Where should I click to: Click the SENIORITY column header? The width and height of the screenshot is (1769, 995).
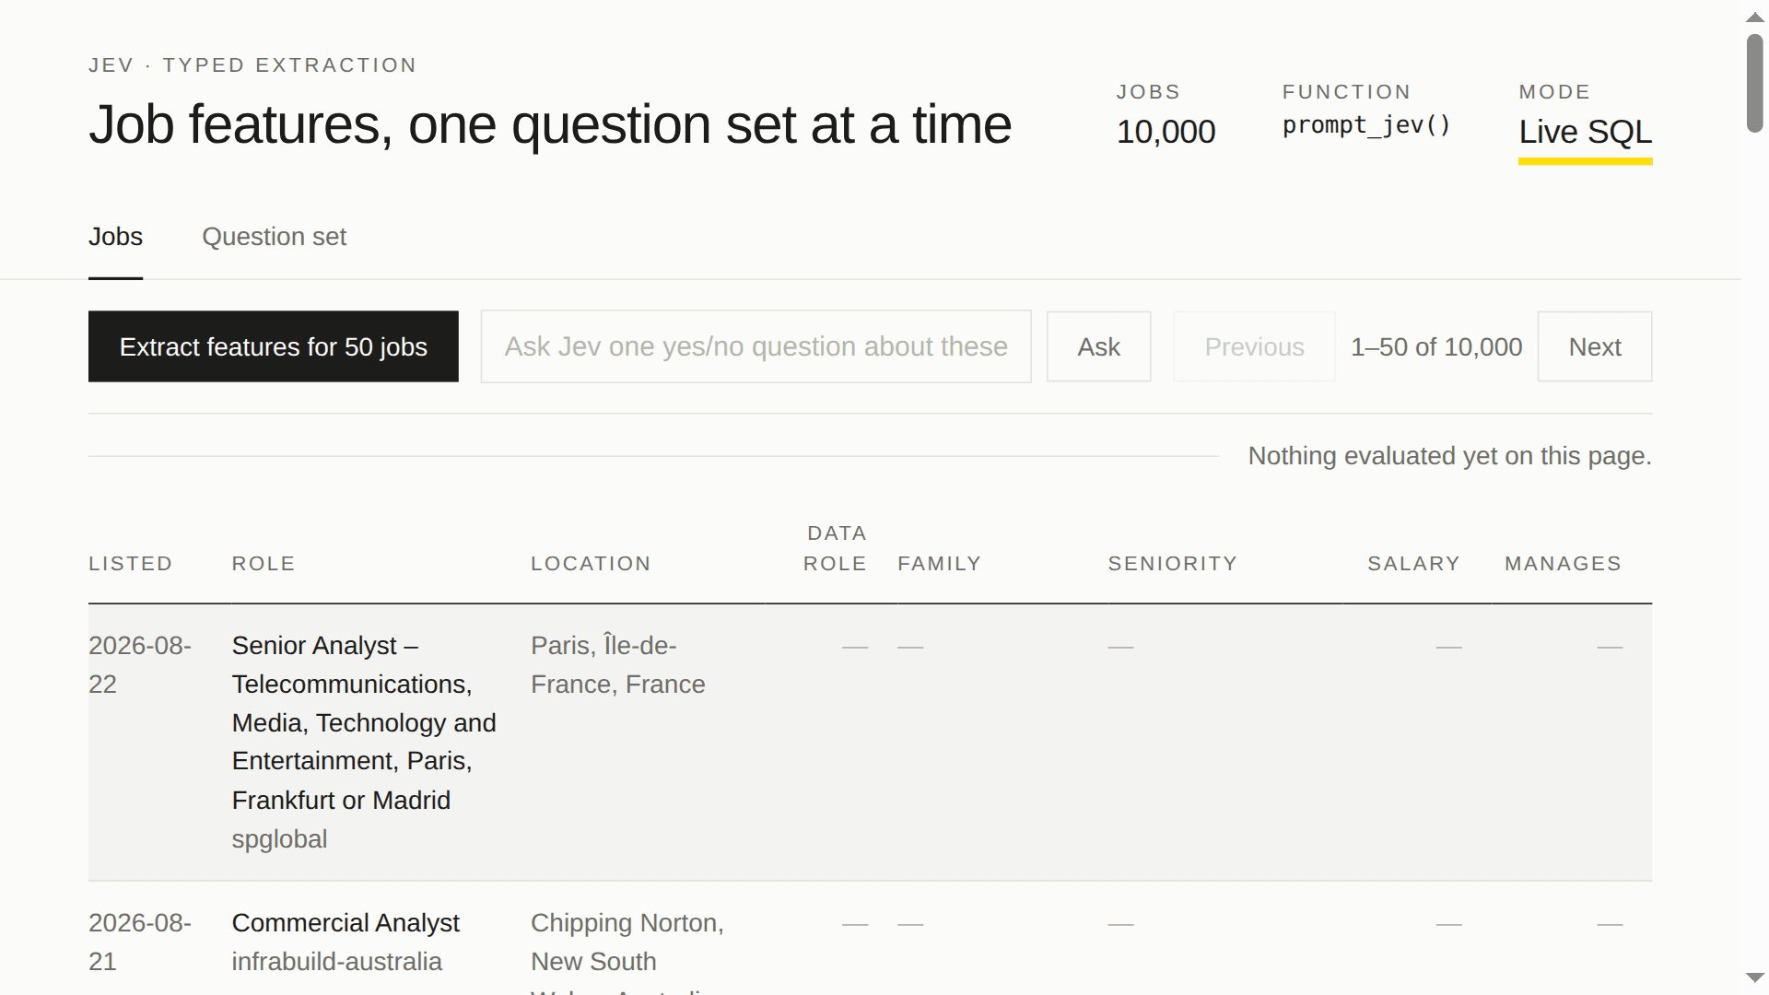pyautogui.click(x=1173, y=564)
